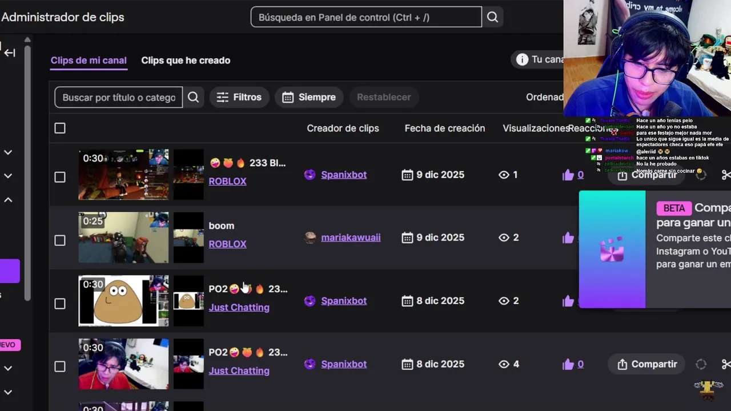
Task: Tick the checkbox for the boom clip
Action: pyautogui.click(x=60, y=240)
